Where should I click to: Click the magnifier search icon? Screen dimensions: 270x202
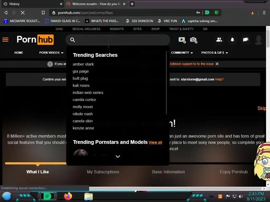point(73,40)
